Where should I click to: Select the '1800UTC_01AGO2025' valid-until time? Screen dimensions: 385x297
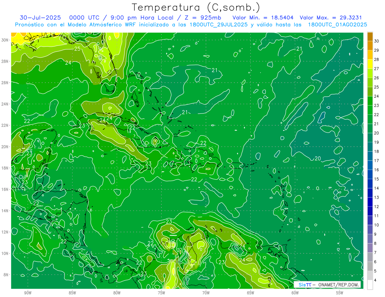click(338, 25)
